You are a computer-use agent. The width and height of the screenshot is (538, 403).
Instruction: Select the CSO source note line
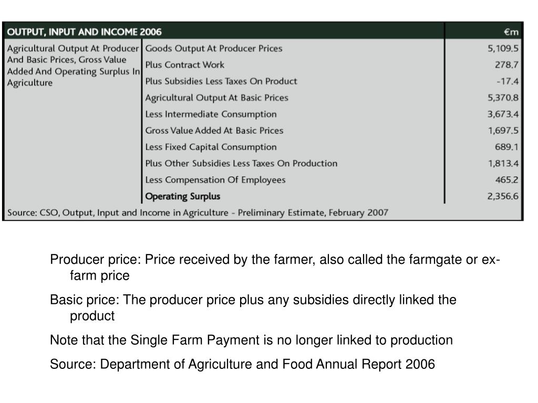click(198, 213)
